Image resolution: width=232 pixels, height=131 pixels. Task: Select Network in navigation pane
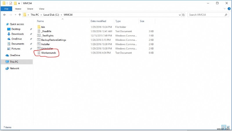[14, 68]
